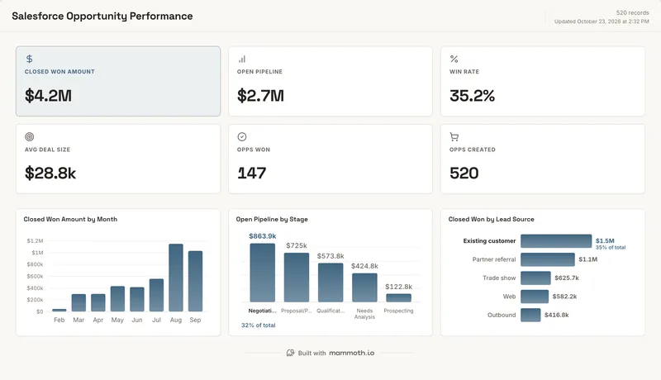Click the Aug month axis label
The image size is (661, 380).
pos(176,321)
